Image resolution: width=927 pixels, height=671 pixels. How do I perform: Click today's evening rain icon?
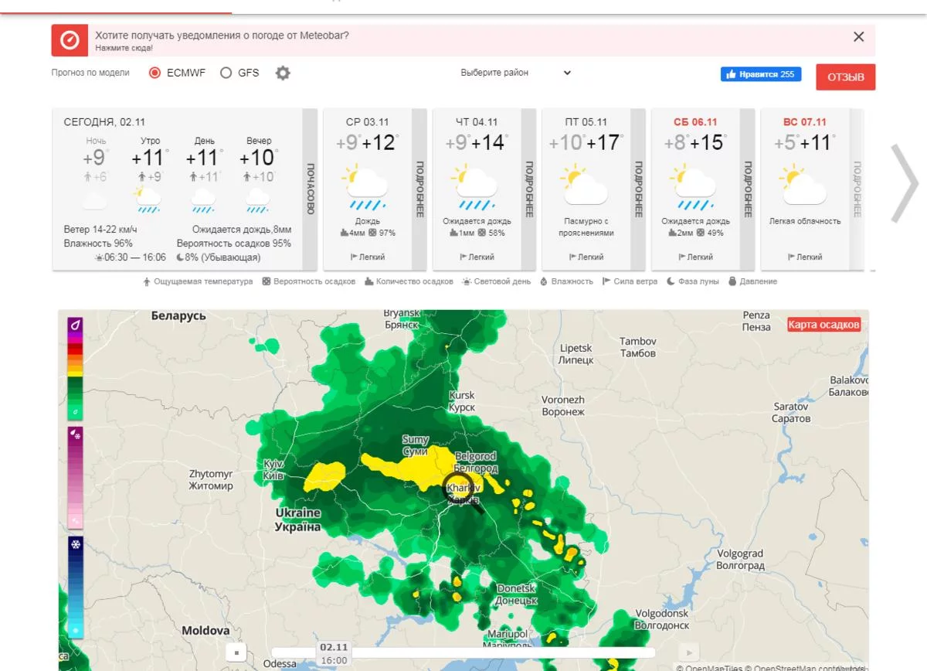click(x=258, y=199)
